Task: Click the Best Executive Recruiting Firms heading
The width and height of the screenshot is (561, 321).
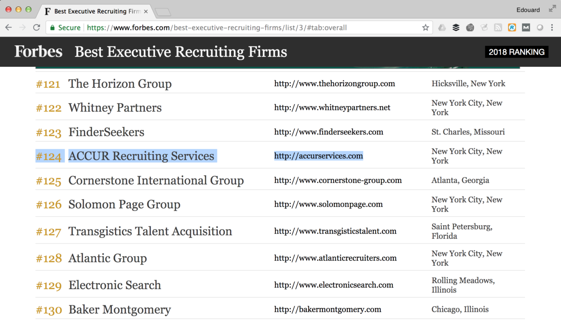Action: (181, 52)
